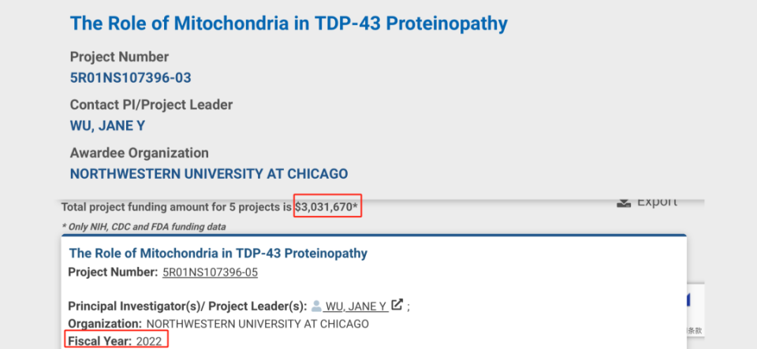Screen dimensions: 757x349
Task: Open project number link 5R01NS107396-05
Action: click(x=210, y=273)
